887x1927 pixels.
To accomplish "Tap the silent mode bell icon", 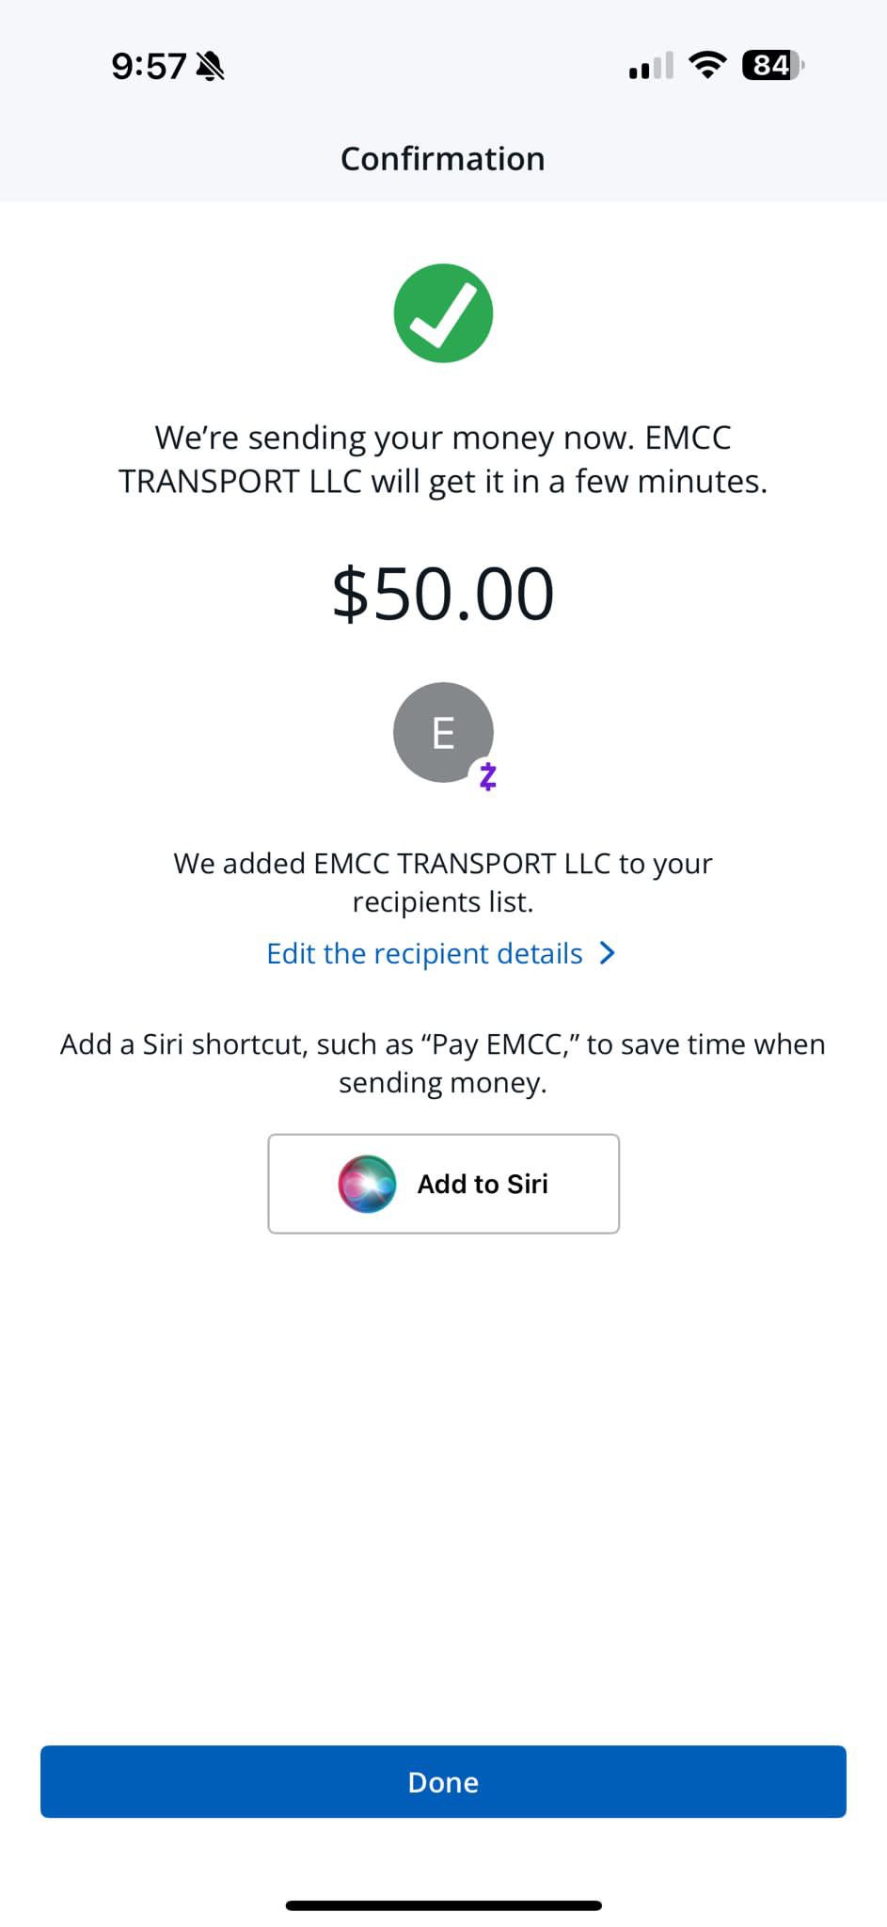I will click(x=210, y=66).
